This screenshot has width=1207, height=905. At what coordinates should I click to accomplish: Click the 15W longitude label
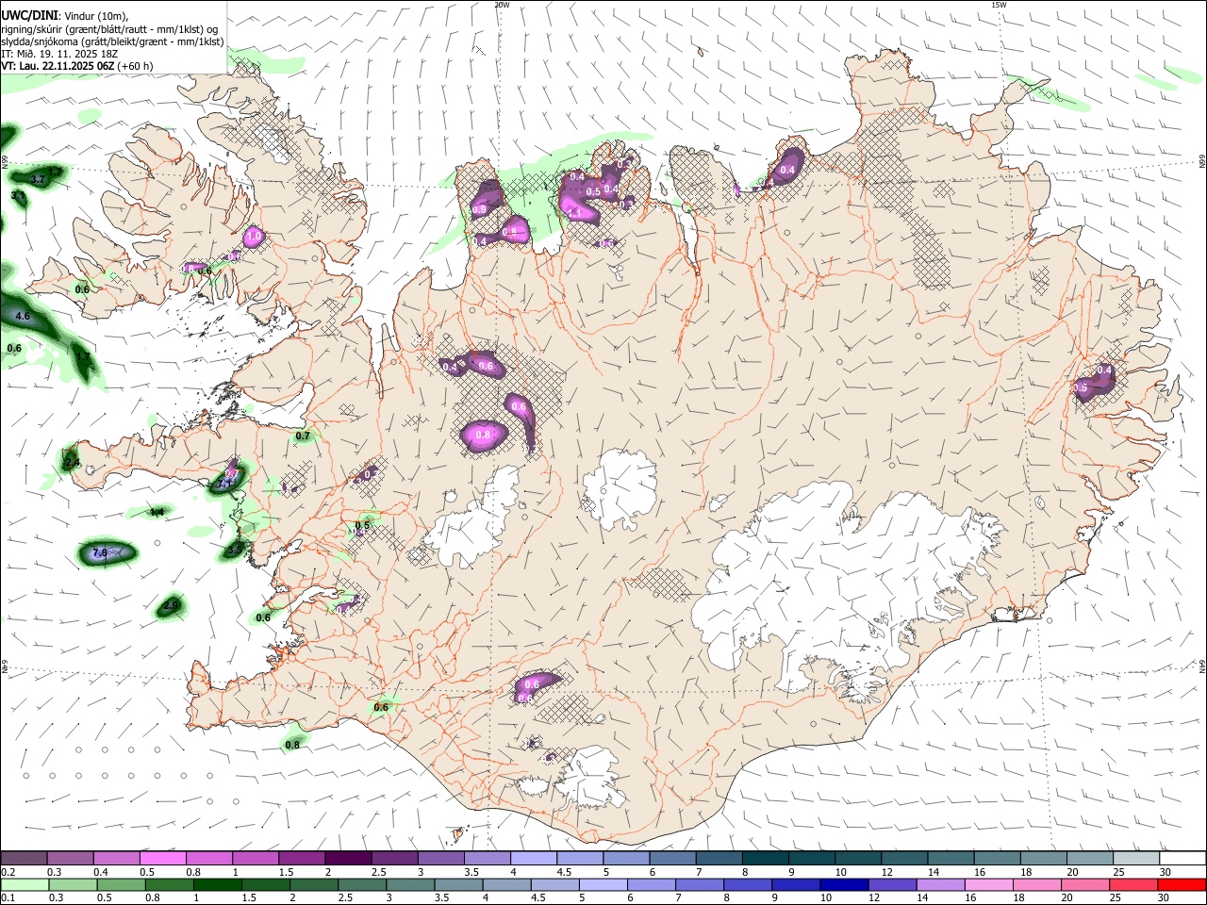pos(999,5)
